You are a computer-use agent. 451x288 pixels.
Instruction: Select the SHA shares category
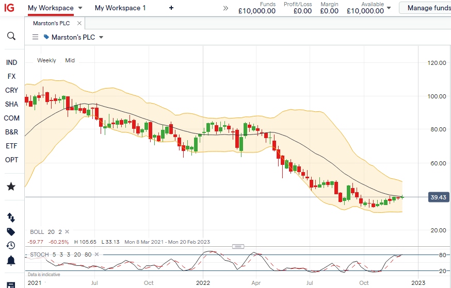(11, 104)
